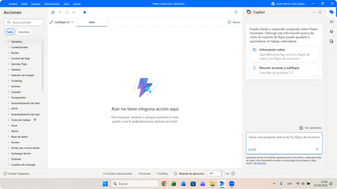The height and width of the screenshot is (189, 337).
Task: Select the Todo actions filter
Action: (10, 32)
